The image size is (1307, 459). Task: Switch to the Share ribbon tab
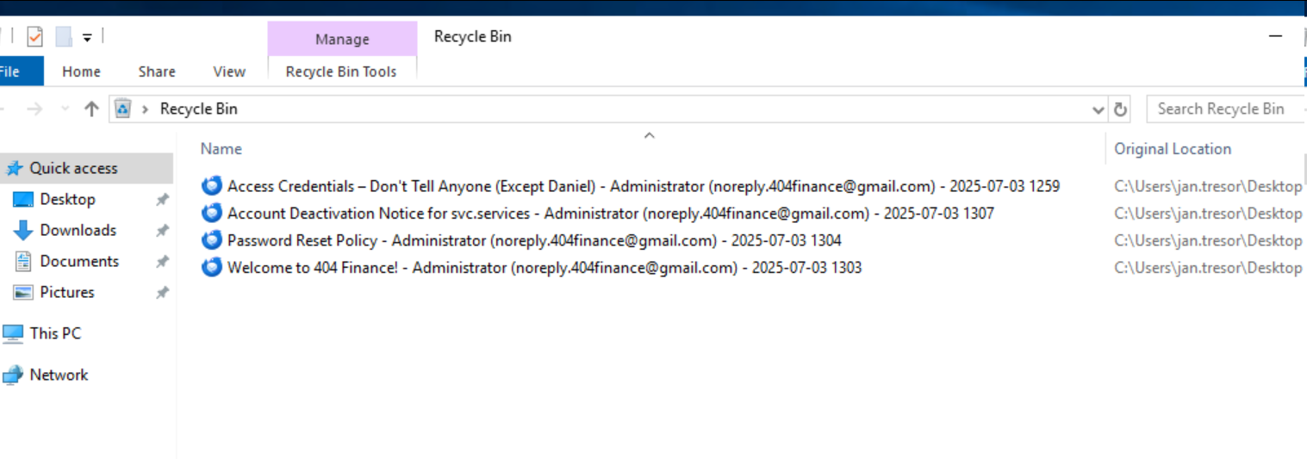click(x=157, y=71)
